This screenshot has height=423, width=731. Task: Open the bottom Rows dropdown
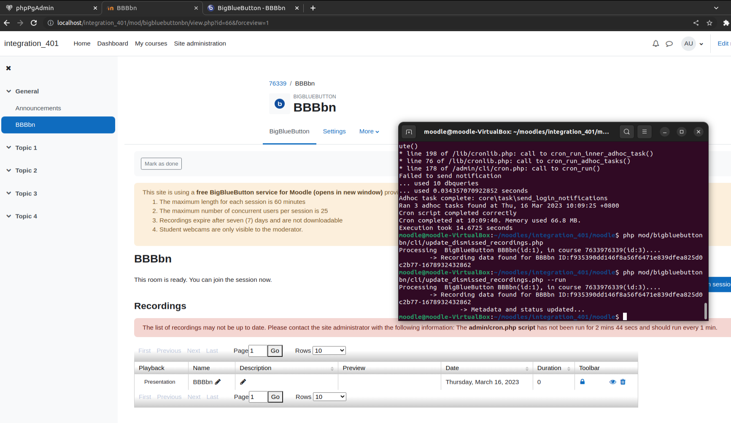click(329, 396)
